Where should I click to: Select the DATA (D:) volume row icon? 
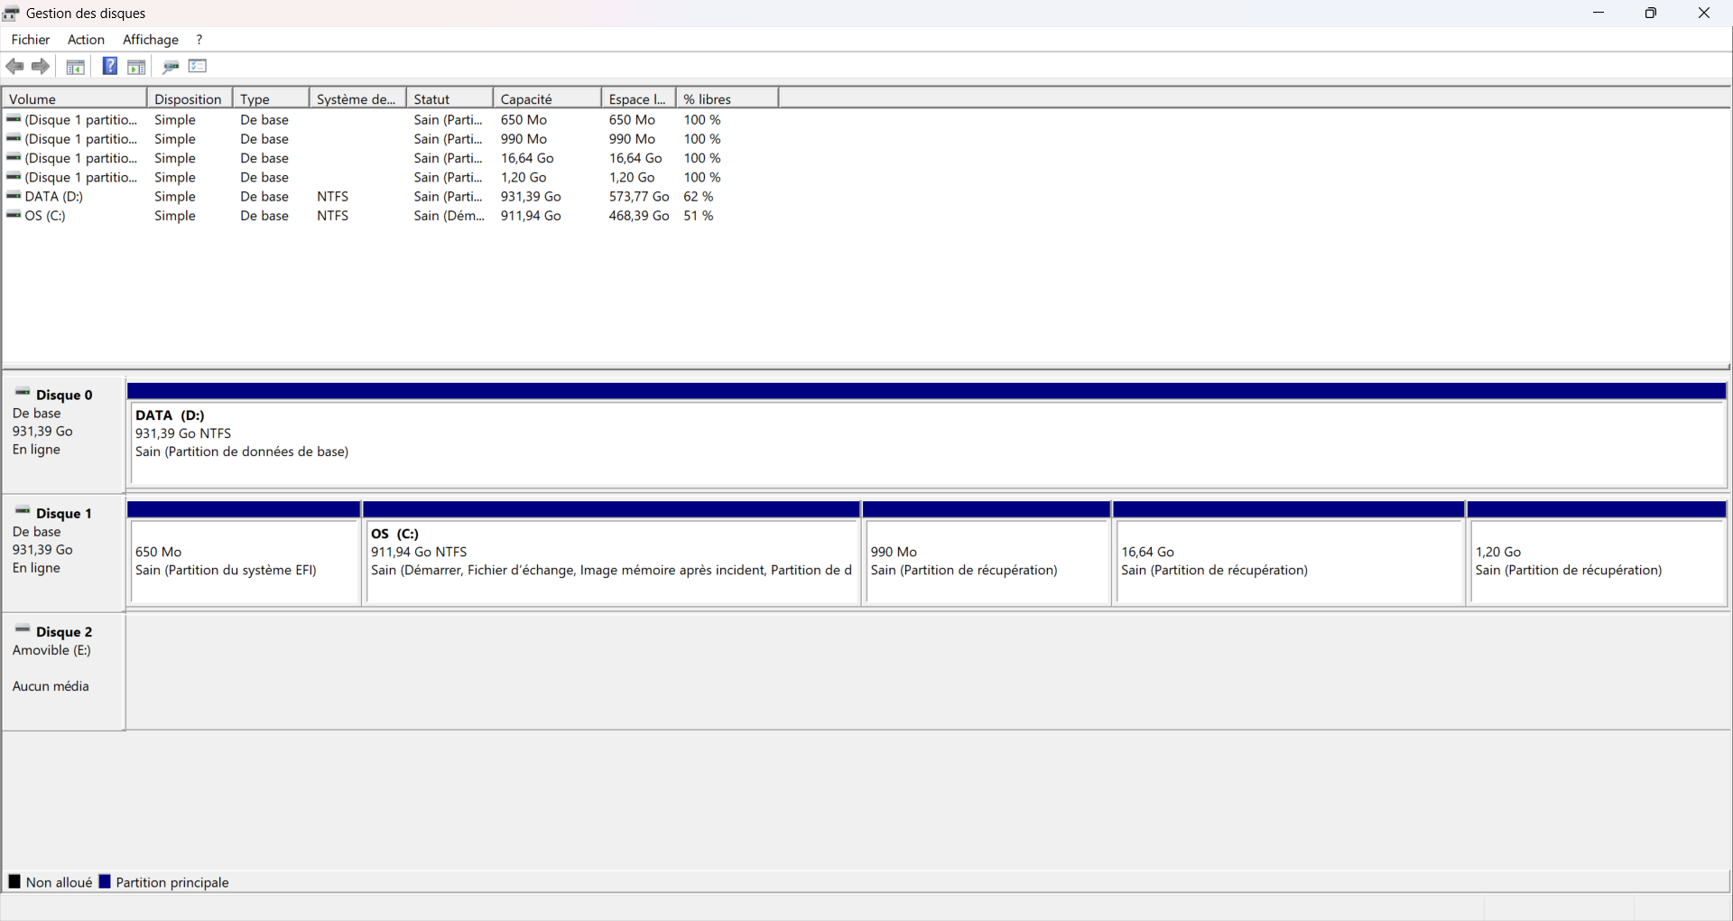pyautogui.click(x=14, y=196)
